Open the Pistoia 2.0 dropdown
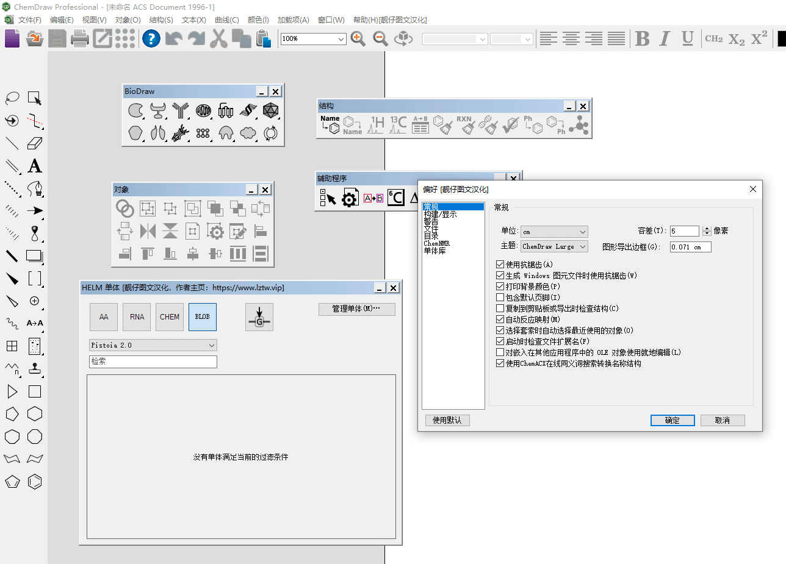Screen dimensions: 786x564 pyautogui.click(x=153, y=345)
